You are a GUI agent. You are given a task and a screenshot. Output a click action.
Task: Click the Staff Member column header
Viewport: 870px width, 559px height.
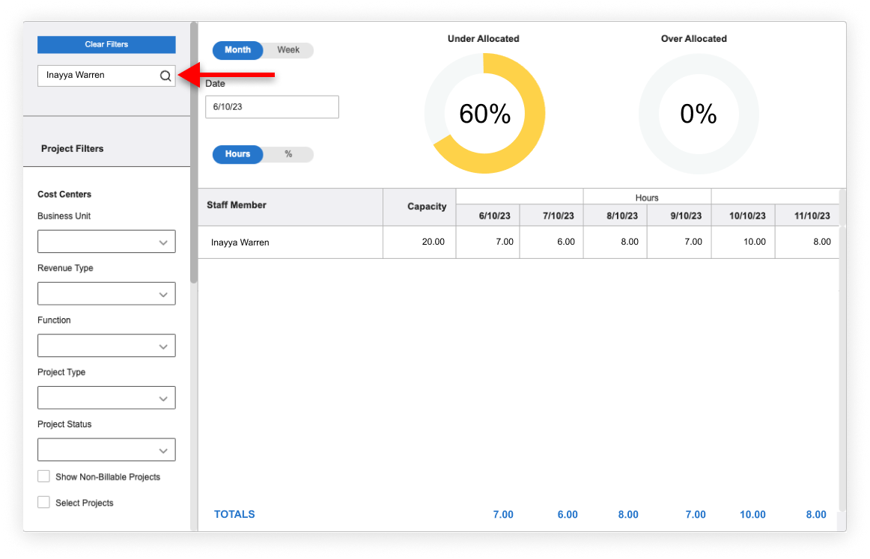click(237, 205)
